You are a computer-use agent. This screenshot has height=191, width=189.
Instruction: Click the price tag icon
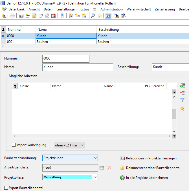click(x=41, y=16)
